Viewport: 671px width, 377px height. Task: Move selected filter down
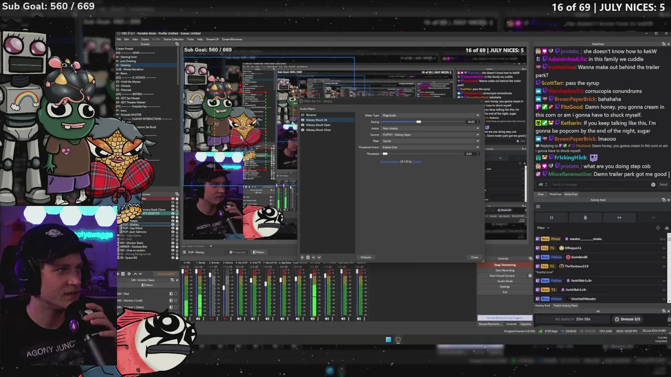point(319,257)
